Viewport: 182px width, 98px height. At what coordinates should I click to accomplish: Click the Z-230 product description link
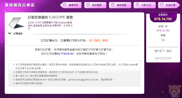[50, 26]
